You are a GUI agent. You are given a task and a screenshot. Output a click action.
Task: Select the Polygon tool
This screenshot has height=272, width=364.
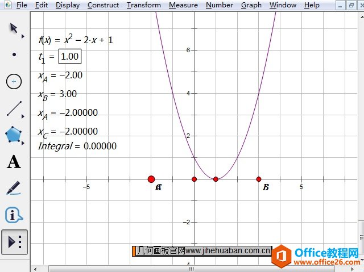click(x=13, y=135)
